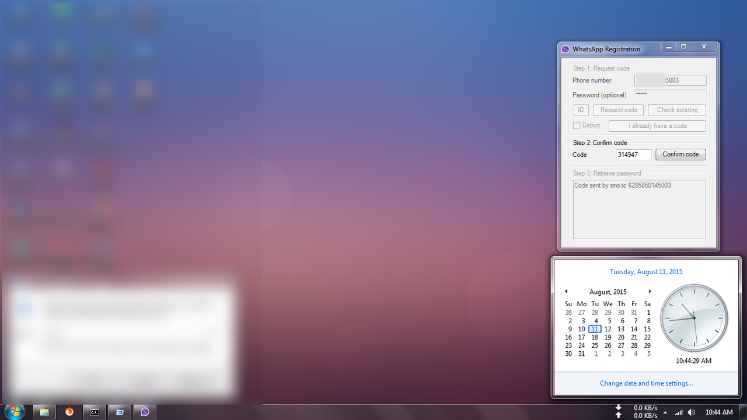Click the Step 2: Confirm code label

coord(600,143)
